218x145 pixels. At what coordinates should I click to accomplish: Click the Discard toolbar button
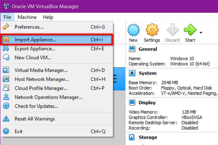pyautogui.click(x=172, y=33)
